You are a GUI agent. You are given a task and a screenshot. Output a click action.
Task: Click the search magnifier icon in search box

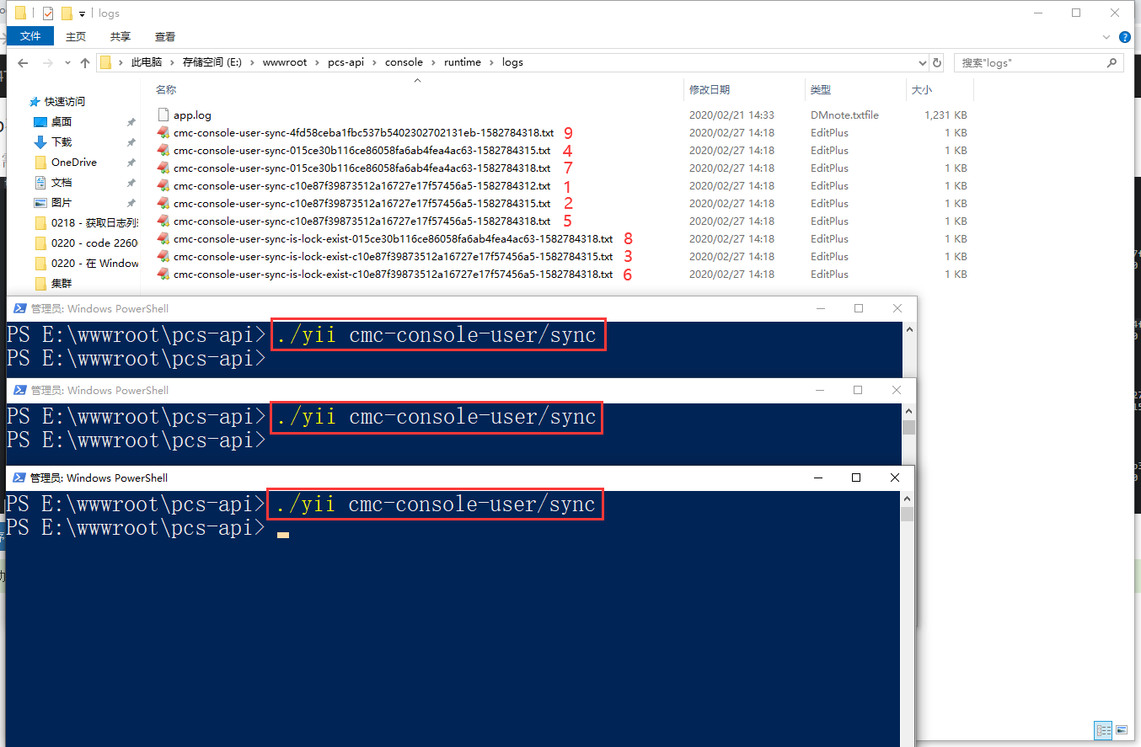[x=1112, y=63]
